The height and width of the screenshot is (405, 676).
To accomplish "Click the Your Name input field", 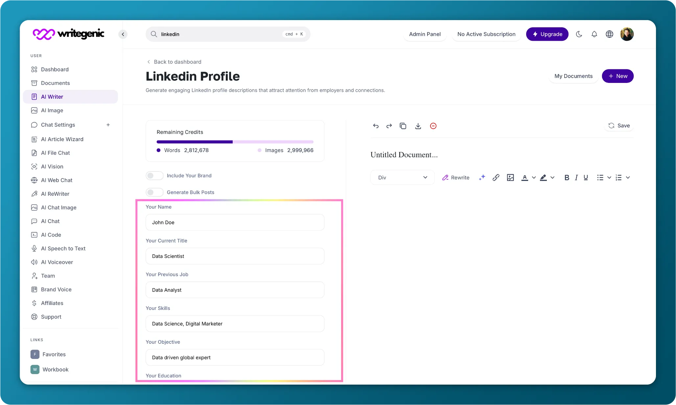I will tap(235, 222).
